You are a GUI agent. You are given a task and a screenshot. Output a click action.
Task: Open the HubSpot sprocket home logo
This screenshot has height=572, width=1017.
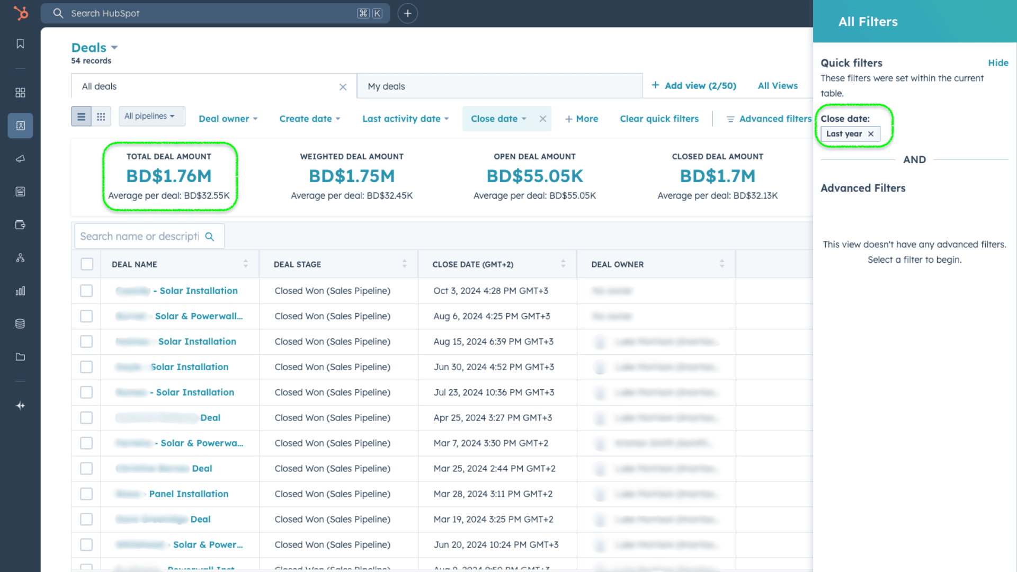[x=20, y=13]
